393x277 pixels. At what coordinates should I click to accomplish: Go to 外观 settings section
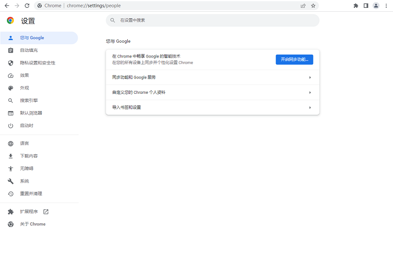click(24, 88)
